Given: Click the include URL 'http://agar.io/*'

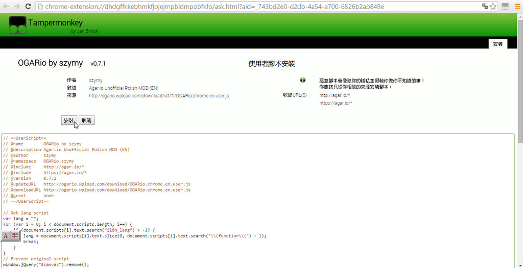Looking at the screenshot, I should (x=335, y=96).
